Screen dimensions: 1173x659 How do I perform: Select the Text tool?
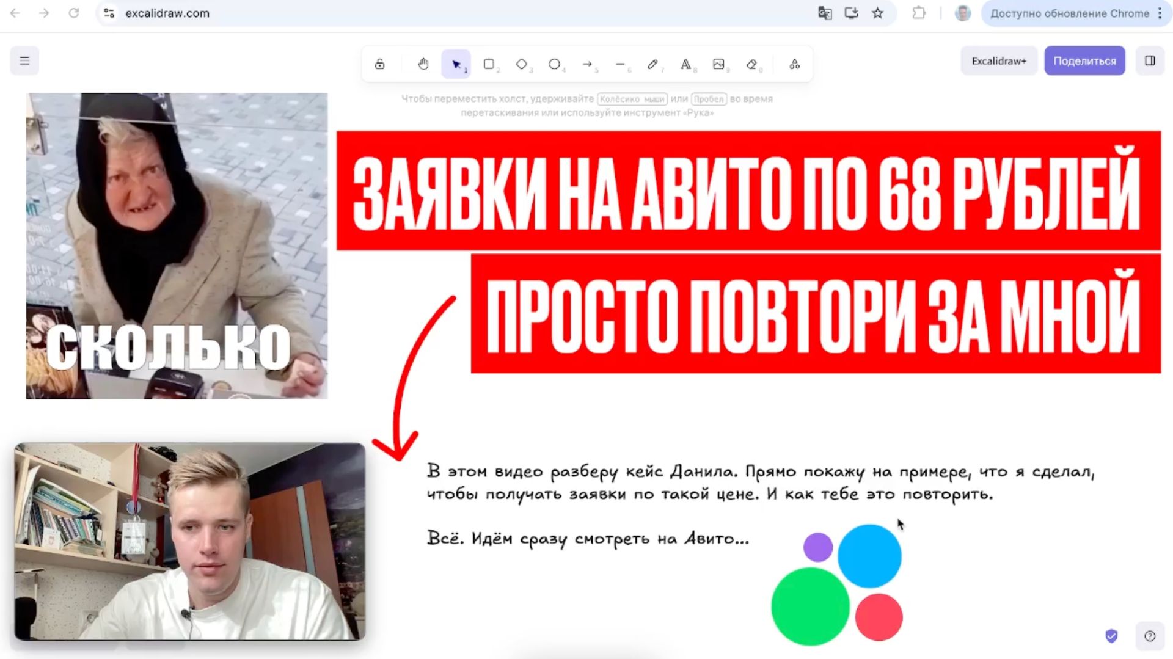(x=686, y=64)
